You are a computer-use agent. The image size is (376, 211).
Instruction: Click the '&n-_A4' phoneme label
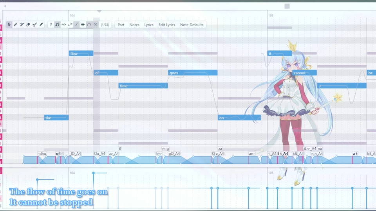310,148
